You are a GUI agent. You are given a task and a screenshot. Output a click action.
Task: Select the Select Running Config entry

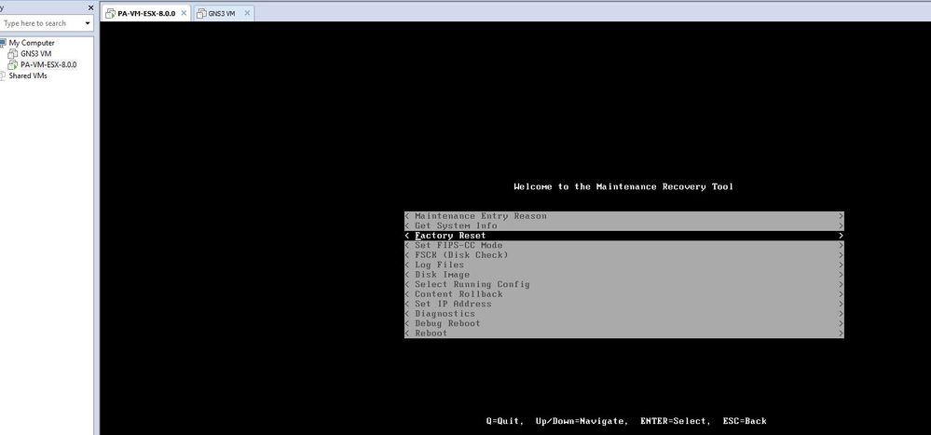click(624, 284)
